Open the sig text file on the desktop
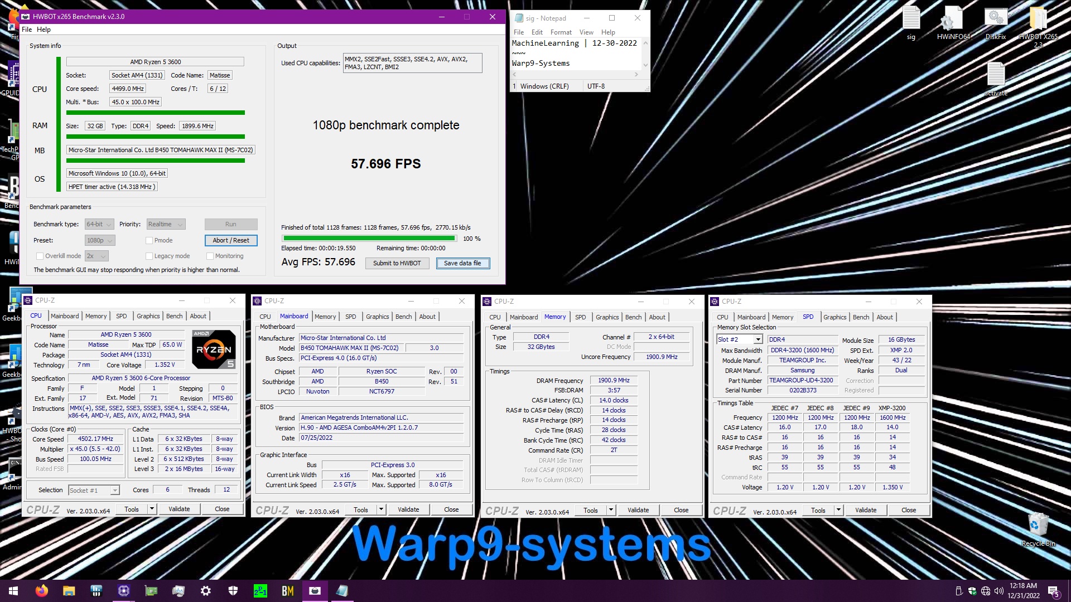Image resolution: width=1071 pixels, height=602 pixels. coord(911,22)
